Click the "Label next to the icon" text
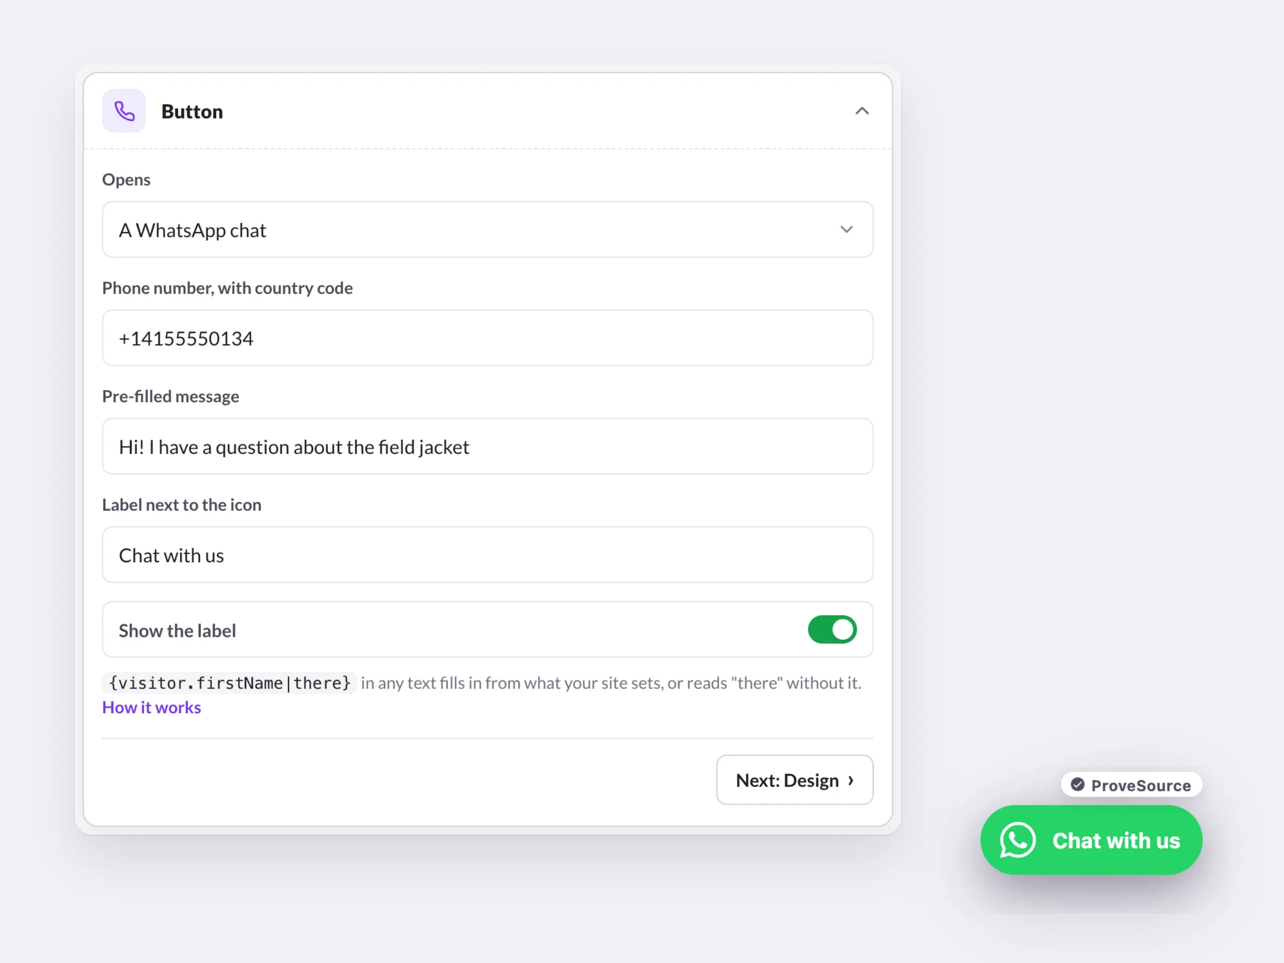 tap(182, 505)
